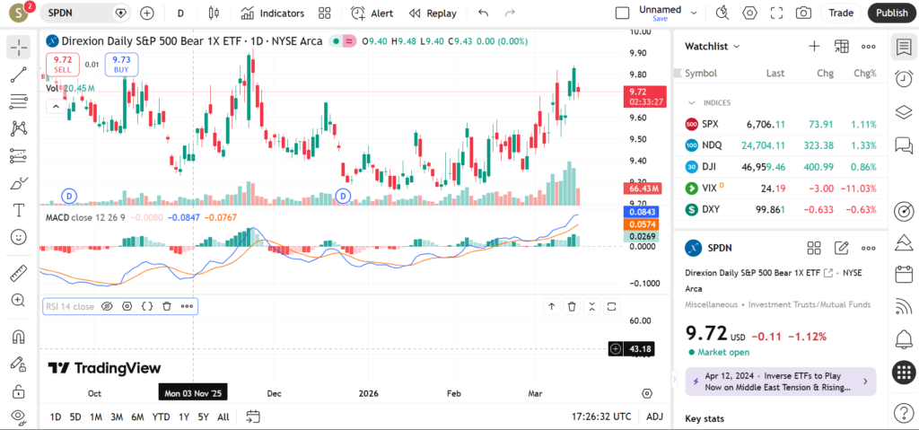This screenshot has height=430, width=919.
Task: Open the candlestick chart style selector
Action: click(213, 13)
